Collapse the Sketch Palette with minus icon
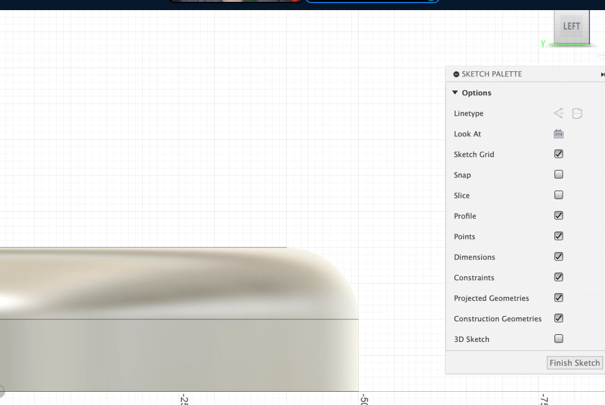Viewport: 605px width, 405px height. coord(456,74)
